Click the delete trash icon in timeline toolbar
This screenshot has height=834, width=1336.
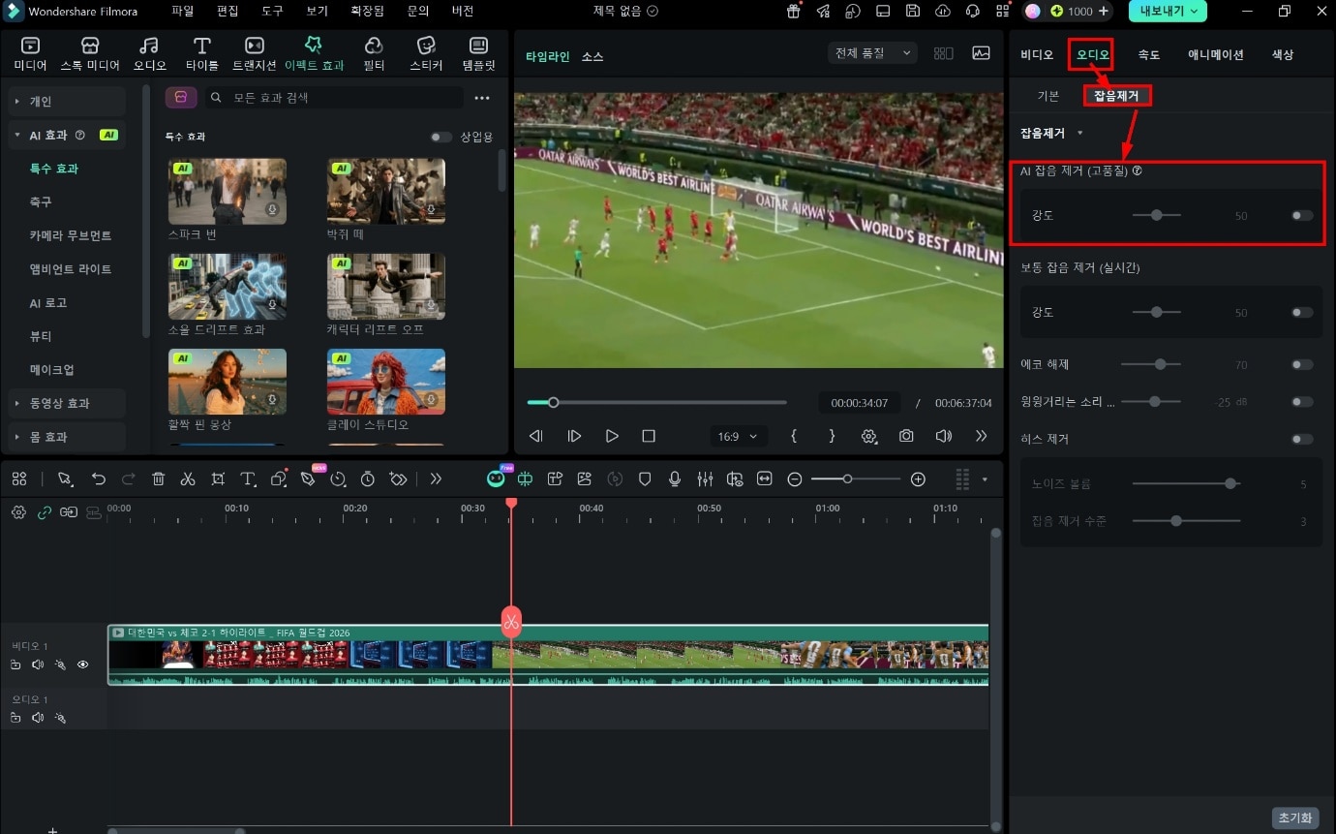click(159, 479)
